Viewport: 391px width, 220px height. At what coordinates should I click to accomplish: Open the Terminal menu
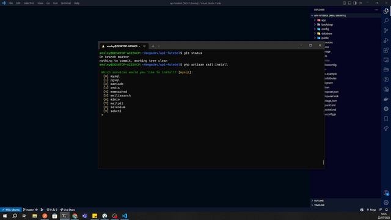(66, 3)
